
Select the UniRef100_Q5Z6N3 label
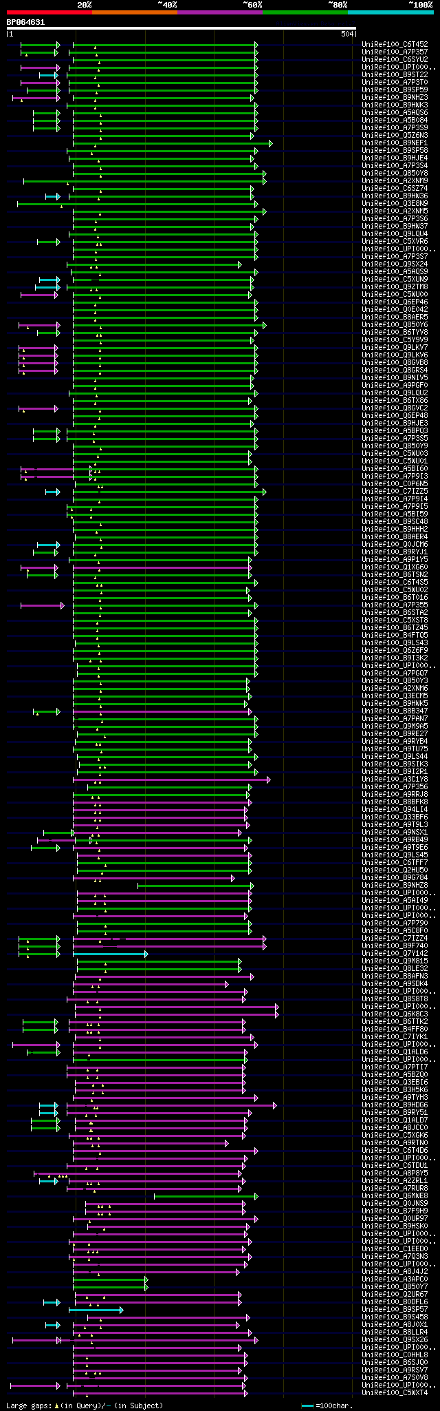tap(395, 136)
